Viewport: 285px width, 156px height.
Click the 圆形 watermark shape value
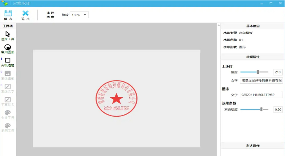coord(242,47)
